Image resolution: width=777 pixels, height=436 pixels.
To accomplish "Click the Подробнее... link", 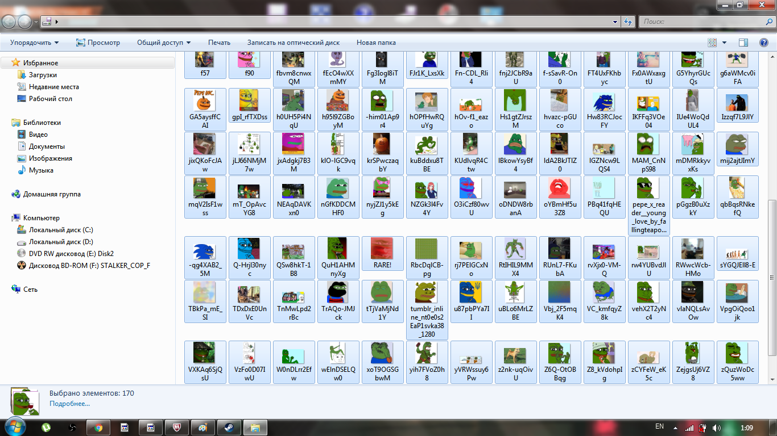I will [x=69, y=404].
